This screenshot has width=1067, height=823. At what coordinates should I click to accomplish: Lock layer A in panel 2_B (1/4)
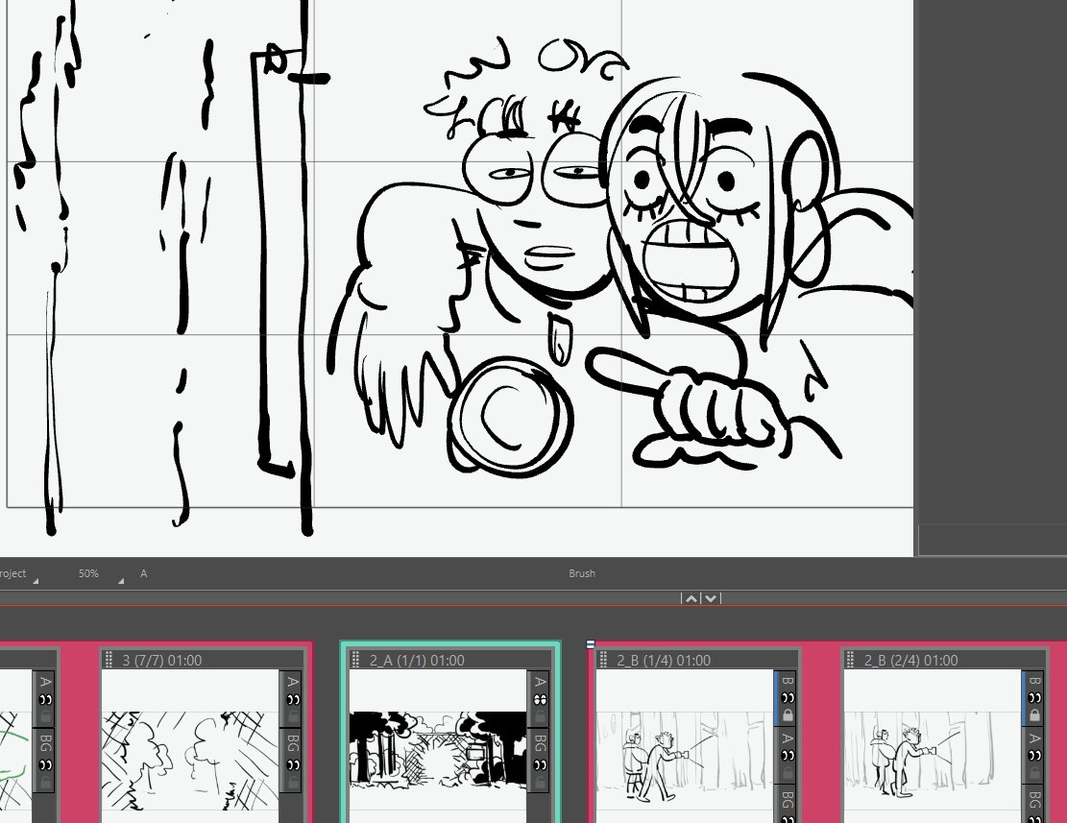click(x=788, y=773)
